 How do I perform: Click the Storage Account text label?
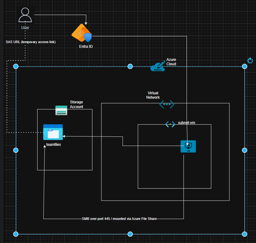pos(77,104)
